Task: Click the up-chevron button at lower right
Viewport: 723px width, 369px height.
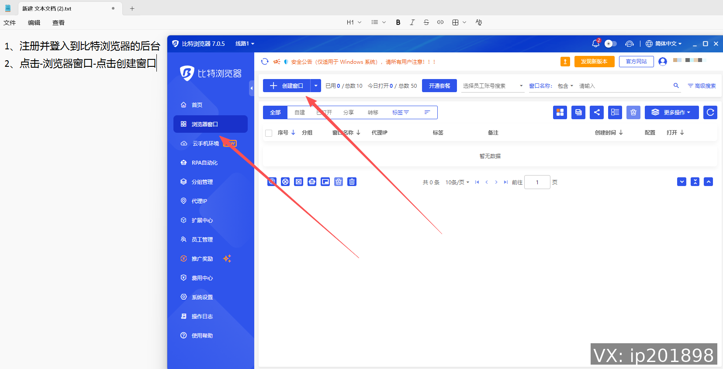Action: click(709, 182)
